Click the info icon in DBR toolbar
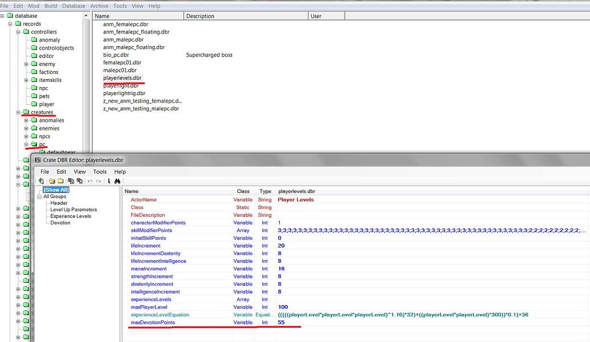590x342 pixels. pyautogui.click(x=109, y=181)
